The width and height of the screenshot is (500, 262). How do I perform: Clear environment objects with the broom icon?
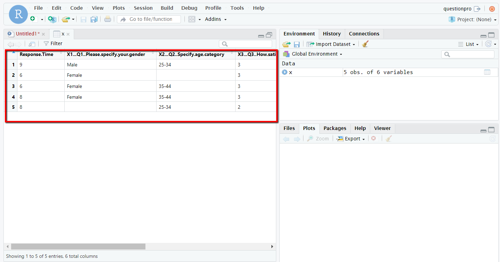365,44
